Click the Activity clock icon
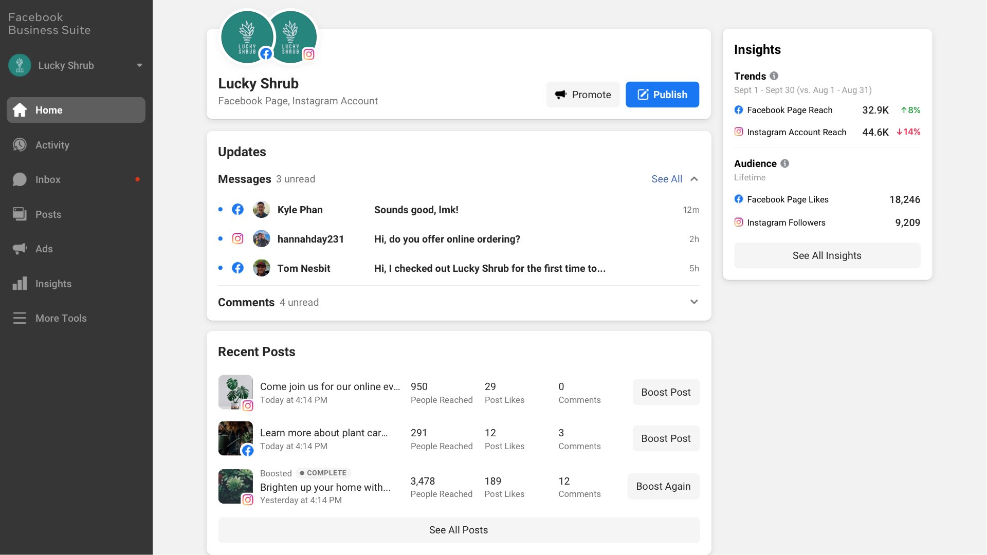This screenshot has height=555, width=987. tap(20, 145)
